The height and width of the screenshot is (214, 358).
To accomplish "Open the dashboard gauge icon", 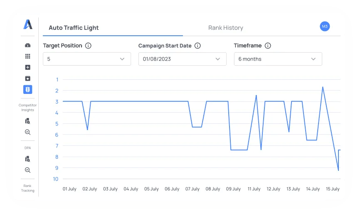I will pyautogui.click(x=28, y=45).
